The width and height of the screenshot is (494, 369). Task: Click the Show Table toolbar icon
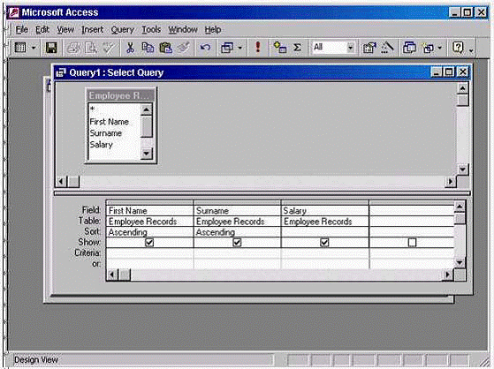[280, 48]
